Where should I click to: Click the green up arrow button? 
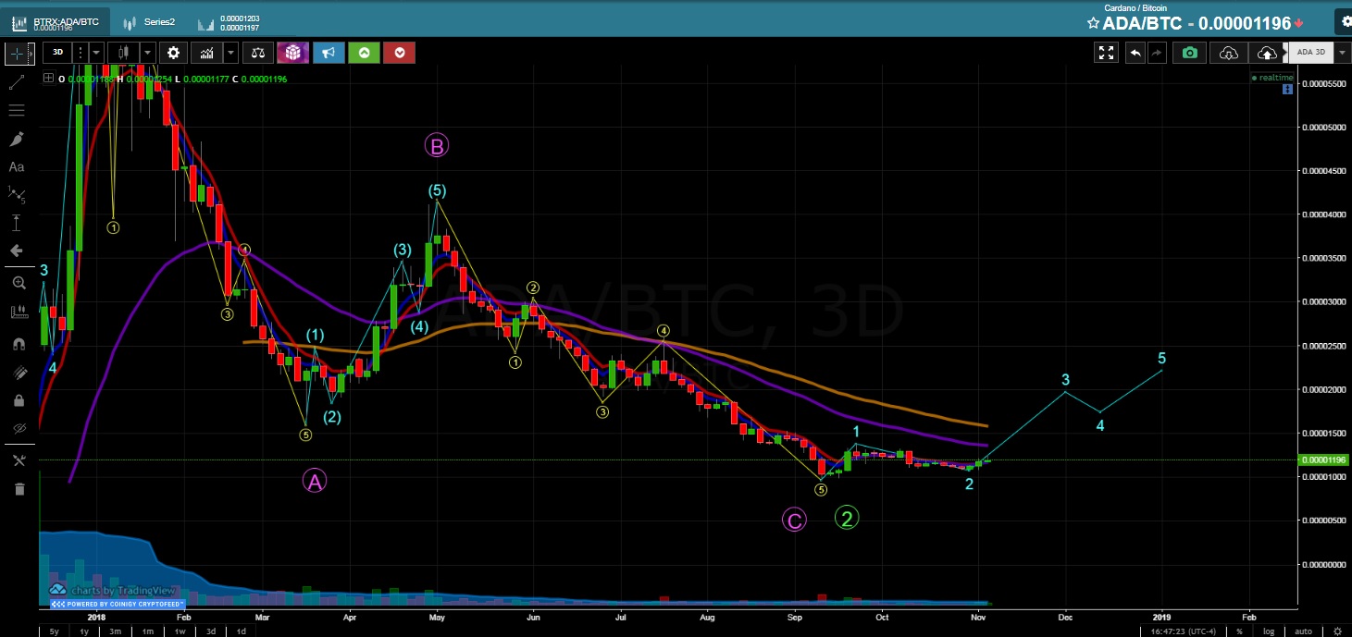[x=364, y=53]
